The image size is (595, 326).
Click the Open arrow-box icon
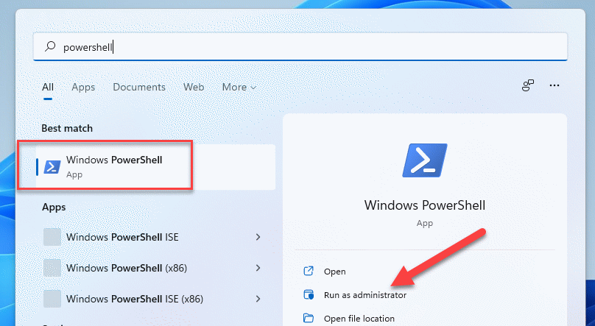click(x=309, y=271)
